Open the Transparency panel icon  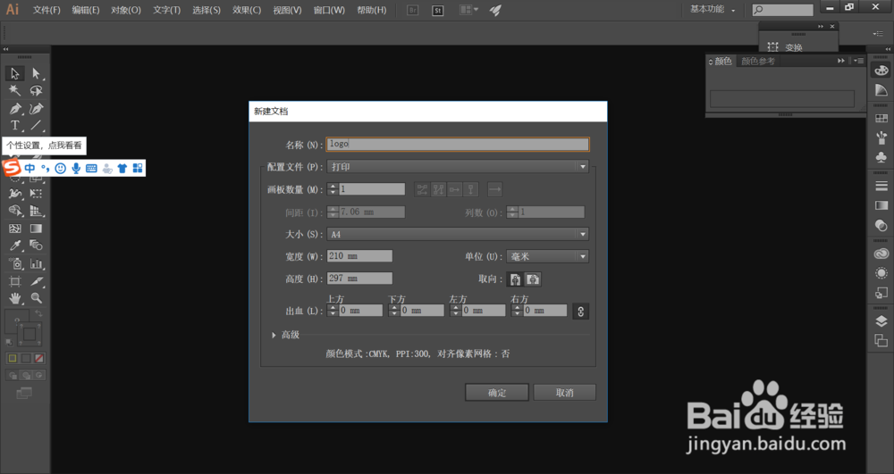click(x=881, y=225)
